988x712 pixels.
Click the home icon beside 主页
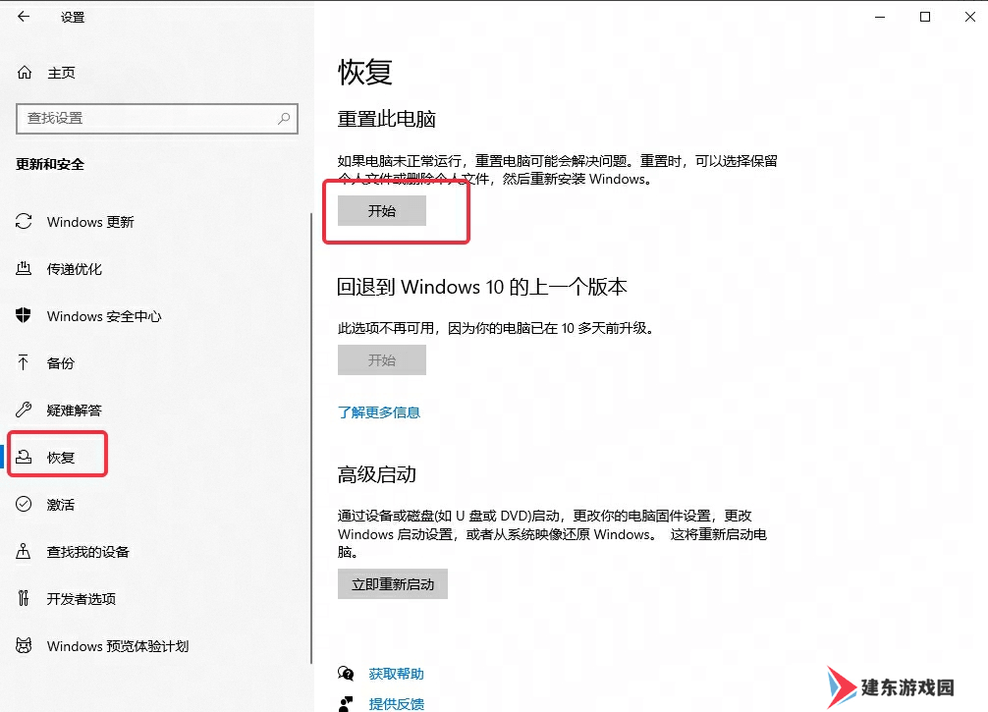(24, 73)
